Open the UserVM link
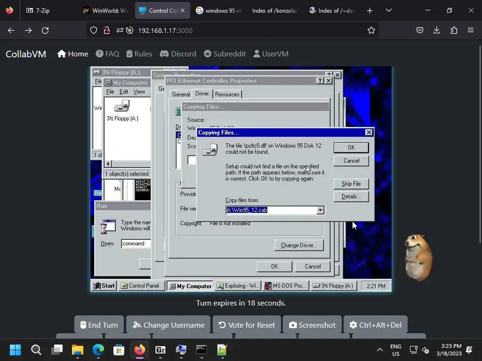 [271, 54]
